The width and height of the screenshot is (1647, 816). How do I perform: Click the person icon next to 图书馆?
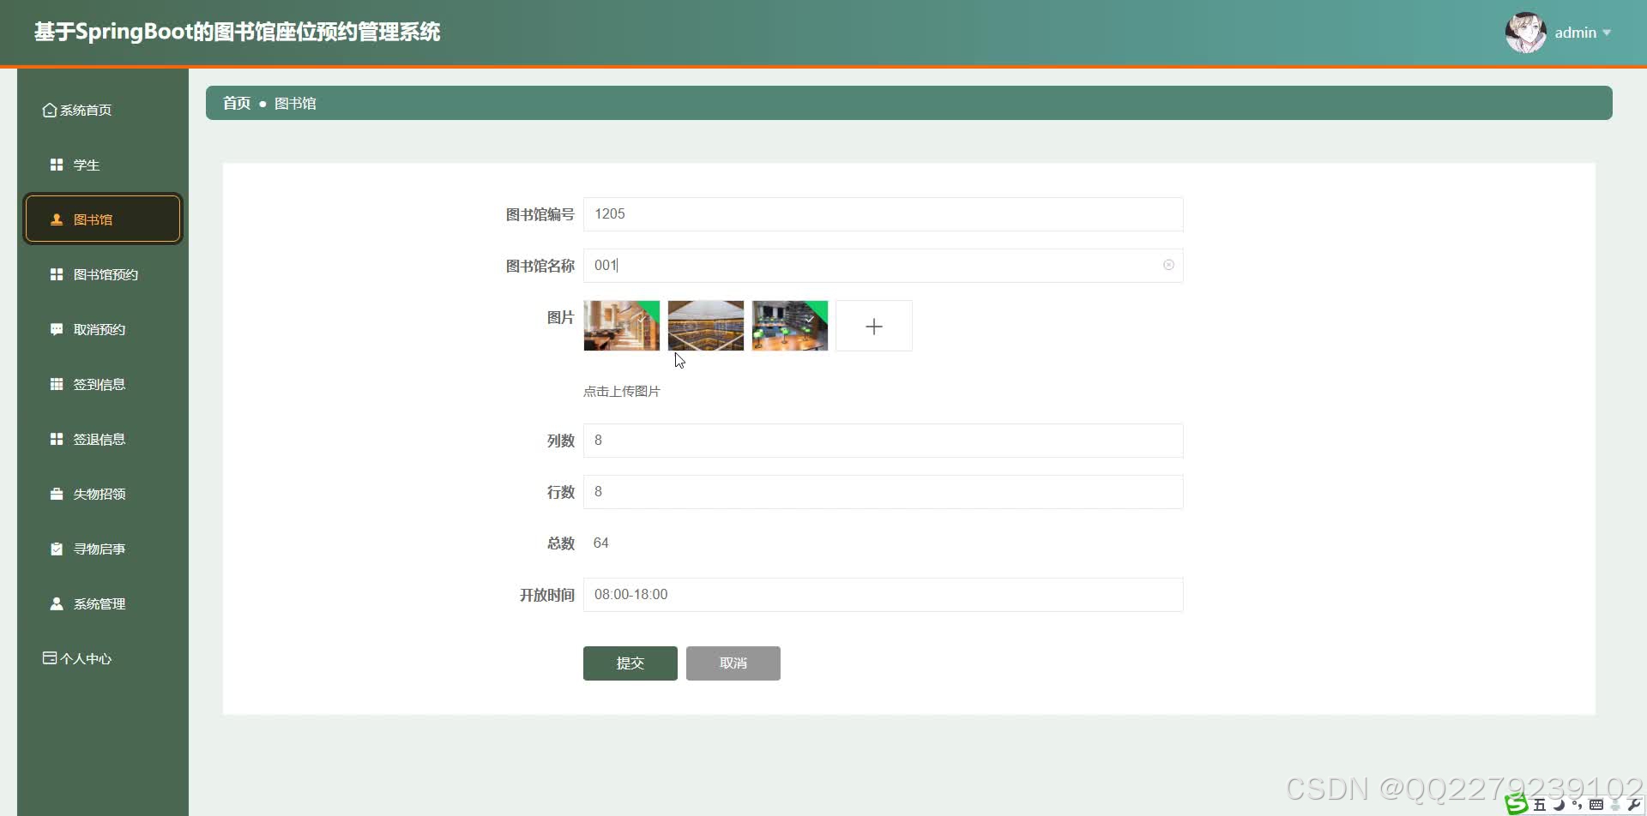coord(57,219)
